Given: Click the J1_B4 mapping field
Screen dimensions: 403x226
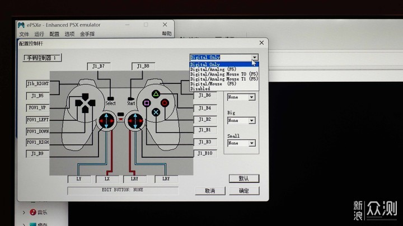Looking at the screenshot, I should point(205,108).
